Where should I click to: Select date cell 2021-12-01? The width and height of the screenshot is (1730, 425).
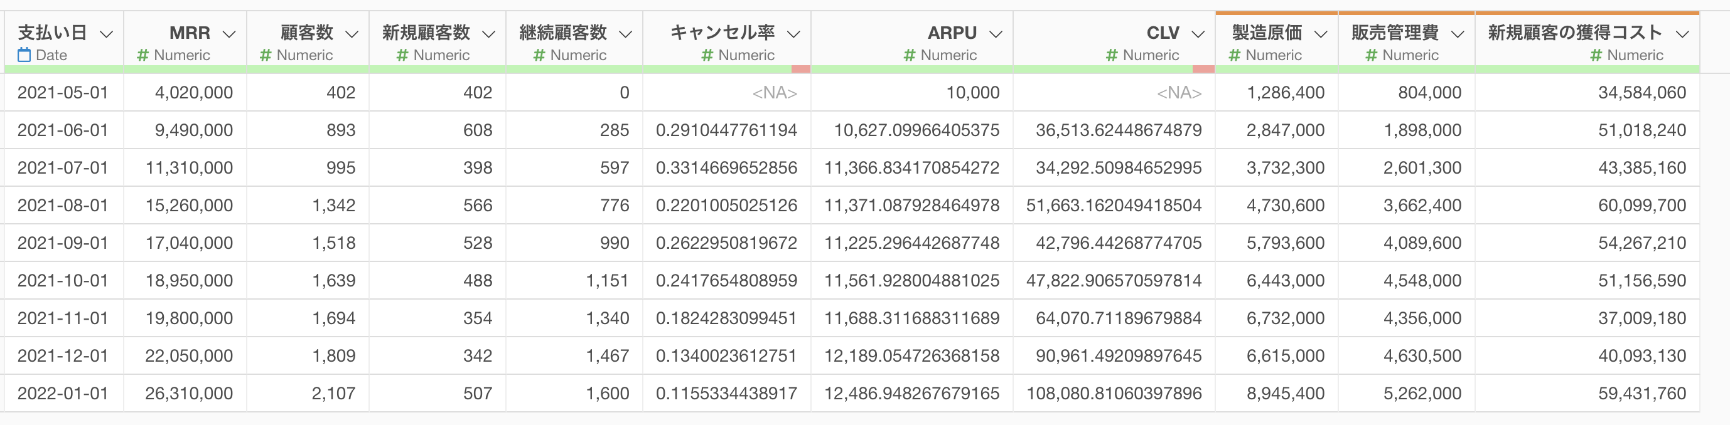(63, 355)
